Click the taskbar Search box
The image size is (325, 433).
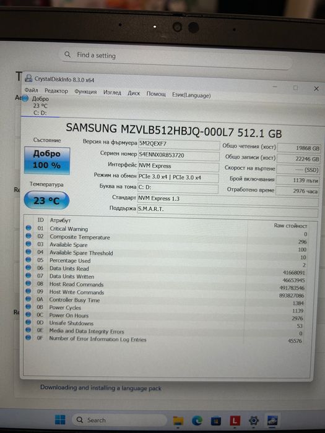(119, 420)
